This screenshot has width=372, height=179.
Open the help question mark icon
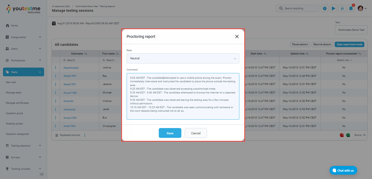tap(325, 8)
